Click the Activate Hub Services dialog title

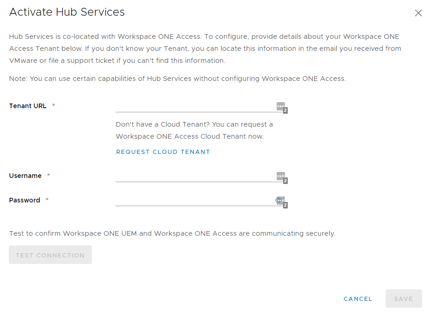[x=67, y=12]
